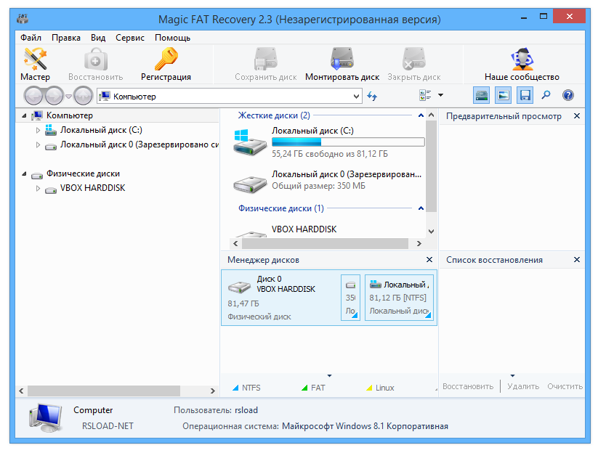Screen dimensions: 606x461
Task: Expand VBOX HARDDISK tree node
Action: [38, 189]
